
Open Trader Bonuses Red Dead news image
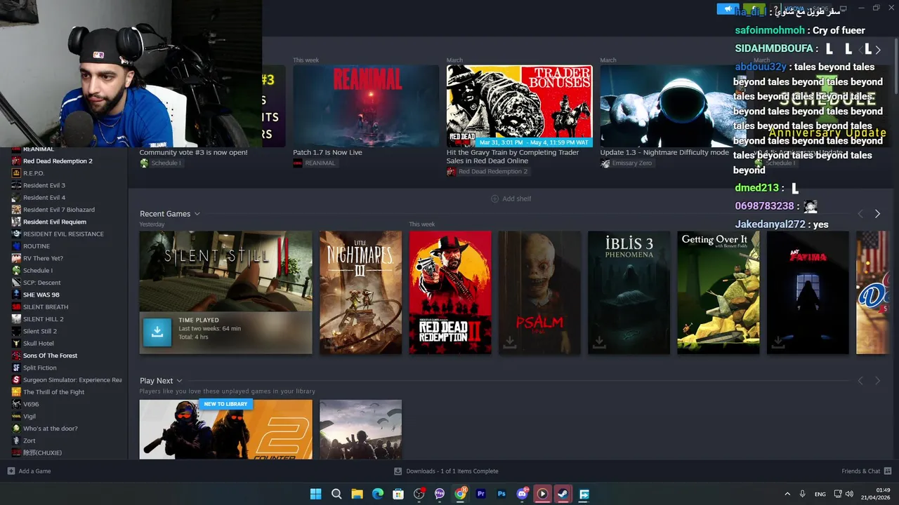(x=519, y=106)
